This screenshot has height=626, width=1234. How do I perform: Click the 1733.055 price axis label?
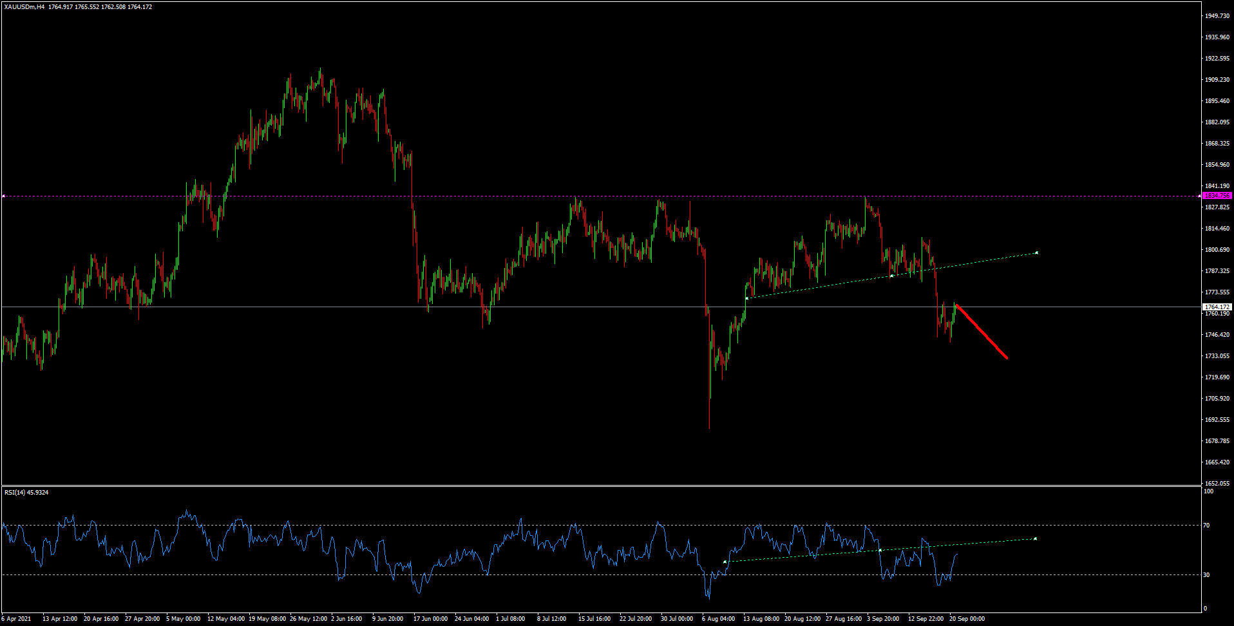[1217, 356]
